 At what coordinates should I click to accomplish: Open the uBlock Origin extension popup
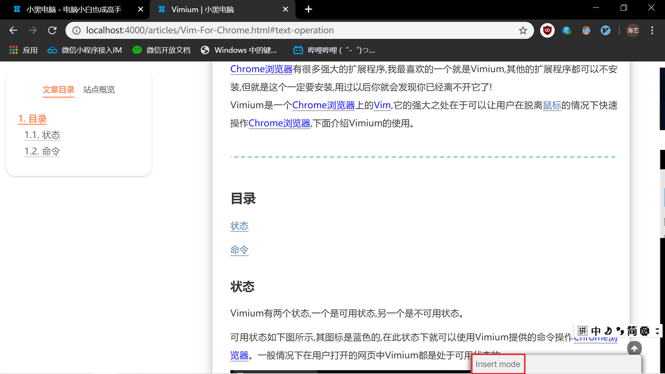tap(547, 30)
